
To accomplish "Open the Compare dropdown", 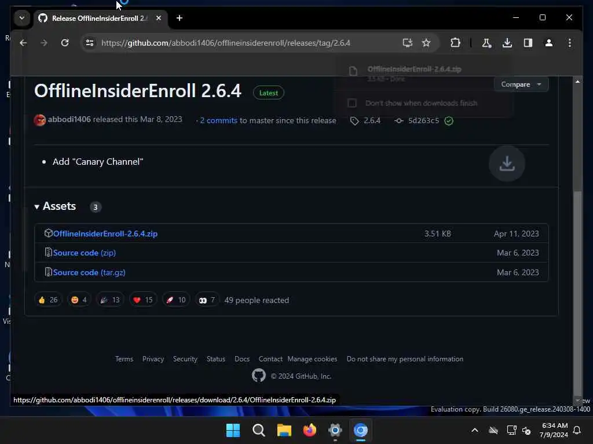I will click(521, 84).
